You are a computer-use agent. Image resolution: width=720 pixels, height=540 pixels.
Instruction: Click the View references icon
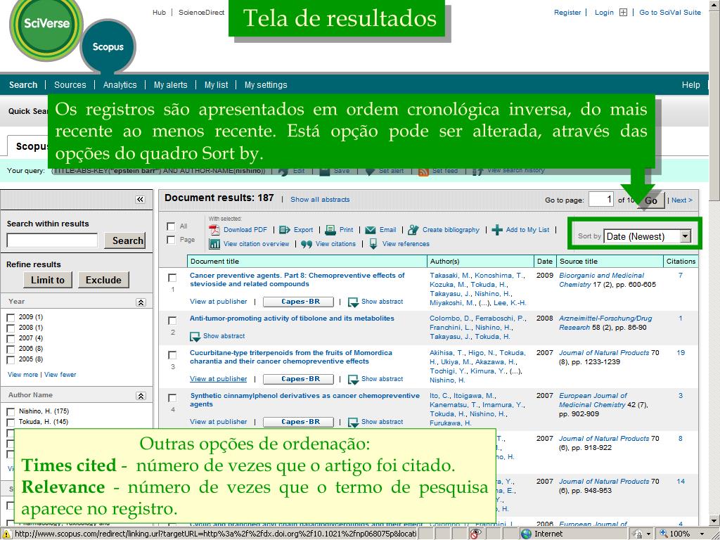coord(373,244)
